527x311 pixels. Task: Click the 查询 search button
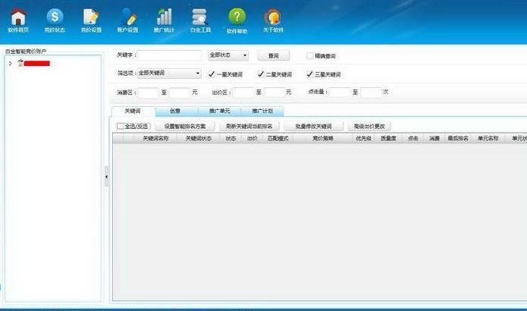[273, 56]
